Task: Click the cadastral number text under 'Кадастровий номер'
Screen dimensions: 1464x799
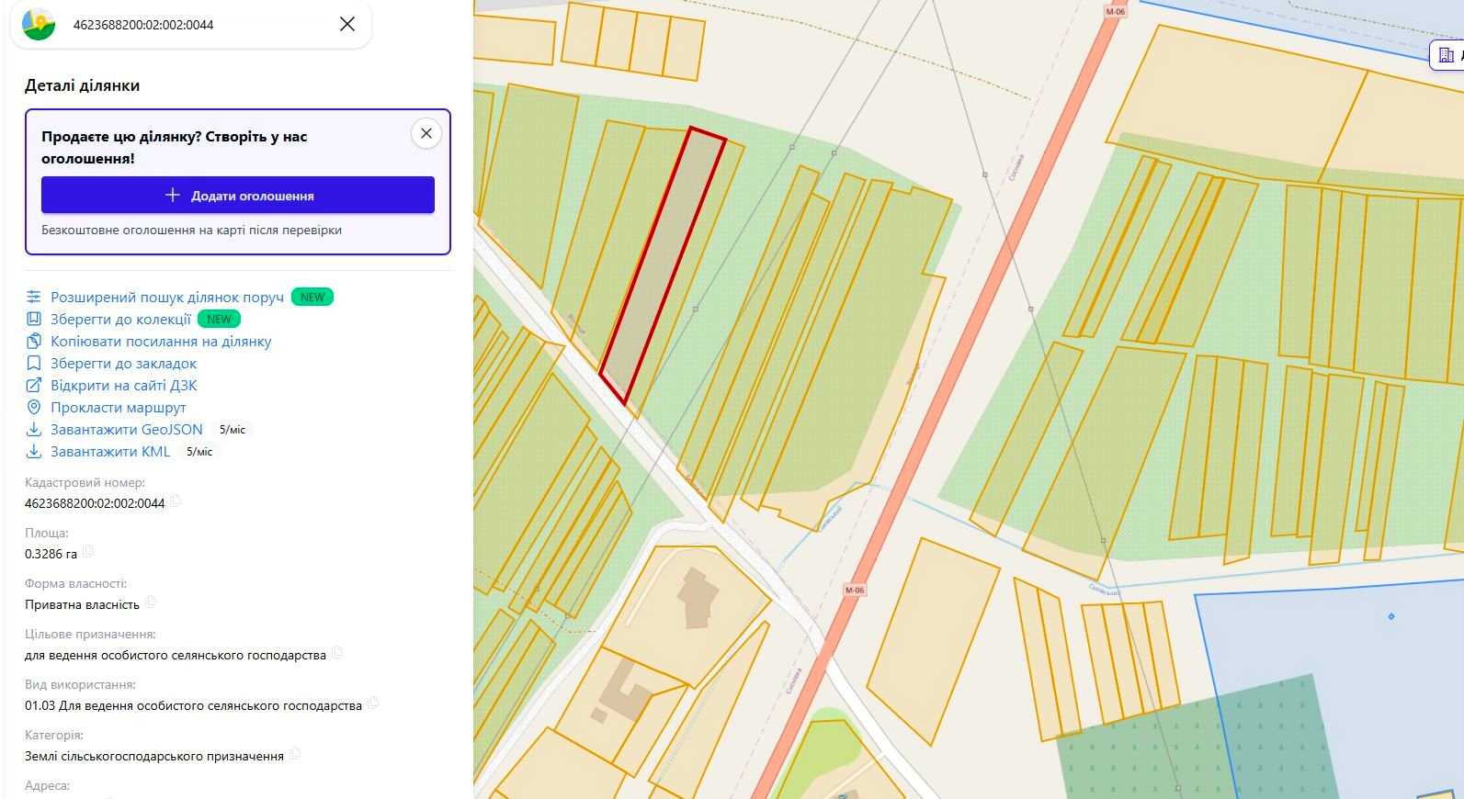Action: pos(95,503)
